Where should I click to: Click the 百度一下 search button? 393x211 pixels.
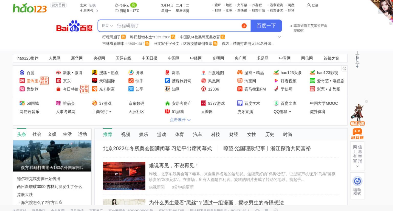pyautogui.click(x=266, y=26)
